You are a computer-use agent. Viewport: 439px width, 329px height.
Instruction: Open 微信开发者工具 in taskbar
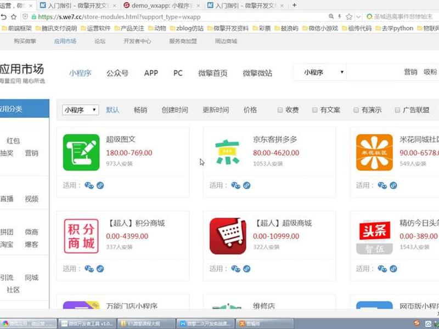[x=87, y=324]
